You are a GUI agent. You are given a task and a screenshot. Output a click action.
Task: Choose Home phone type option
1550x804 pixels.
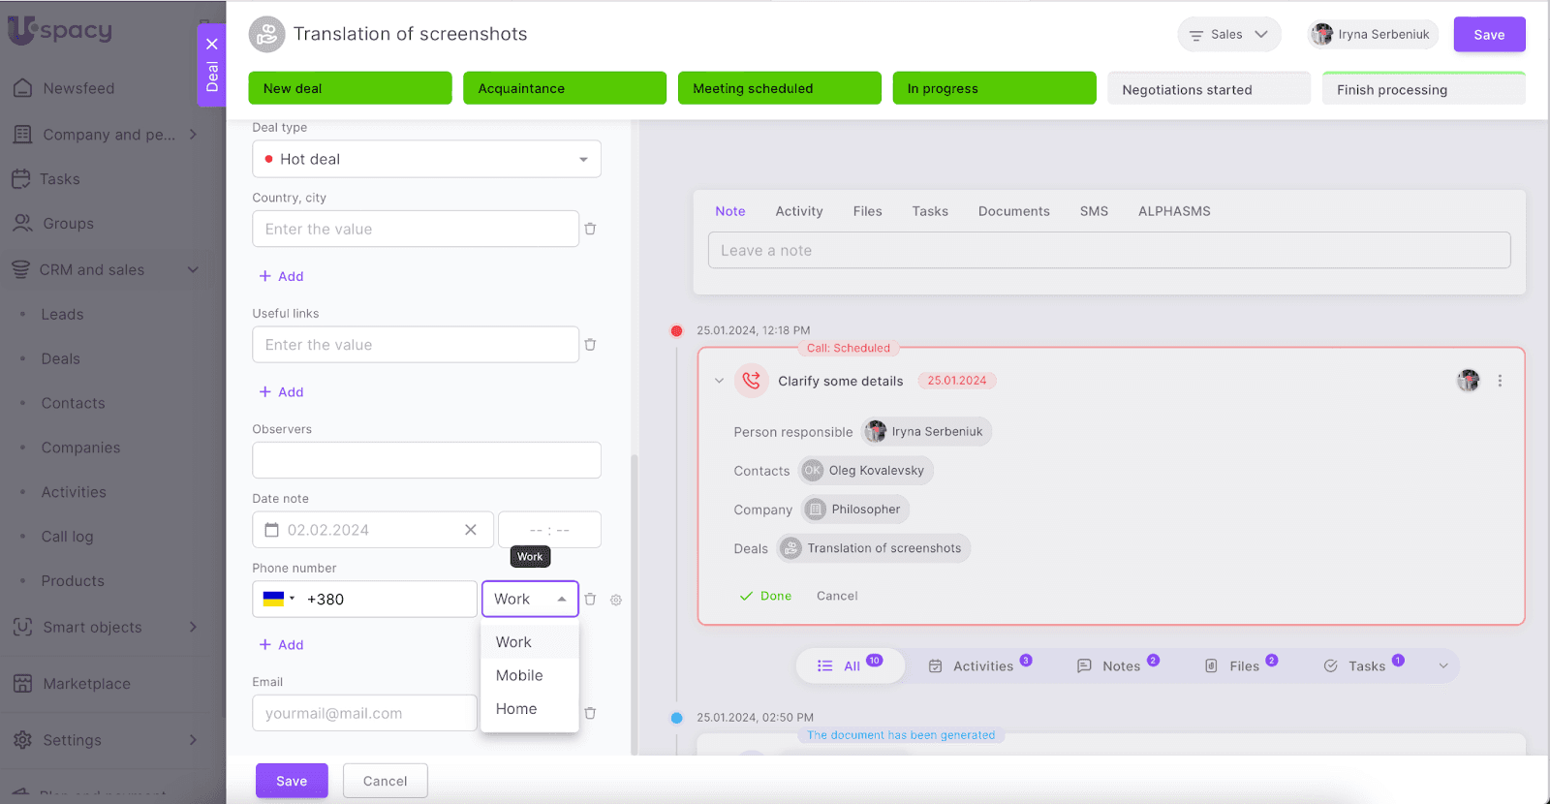pos(516,709)
